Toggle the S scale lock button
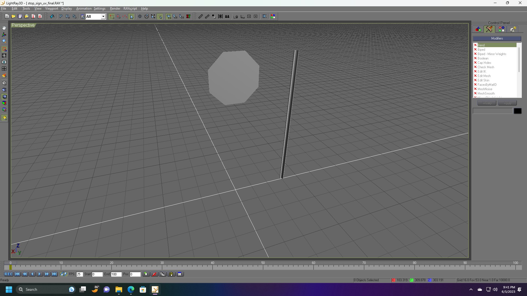This screenshot has width=527, height=296. [x=74, y=16]
